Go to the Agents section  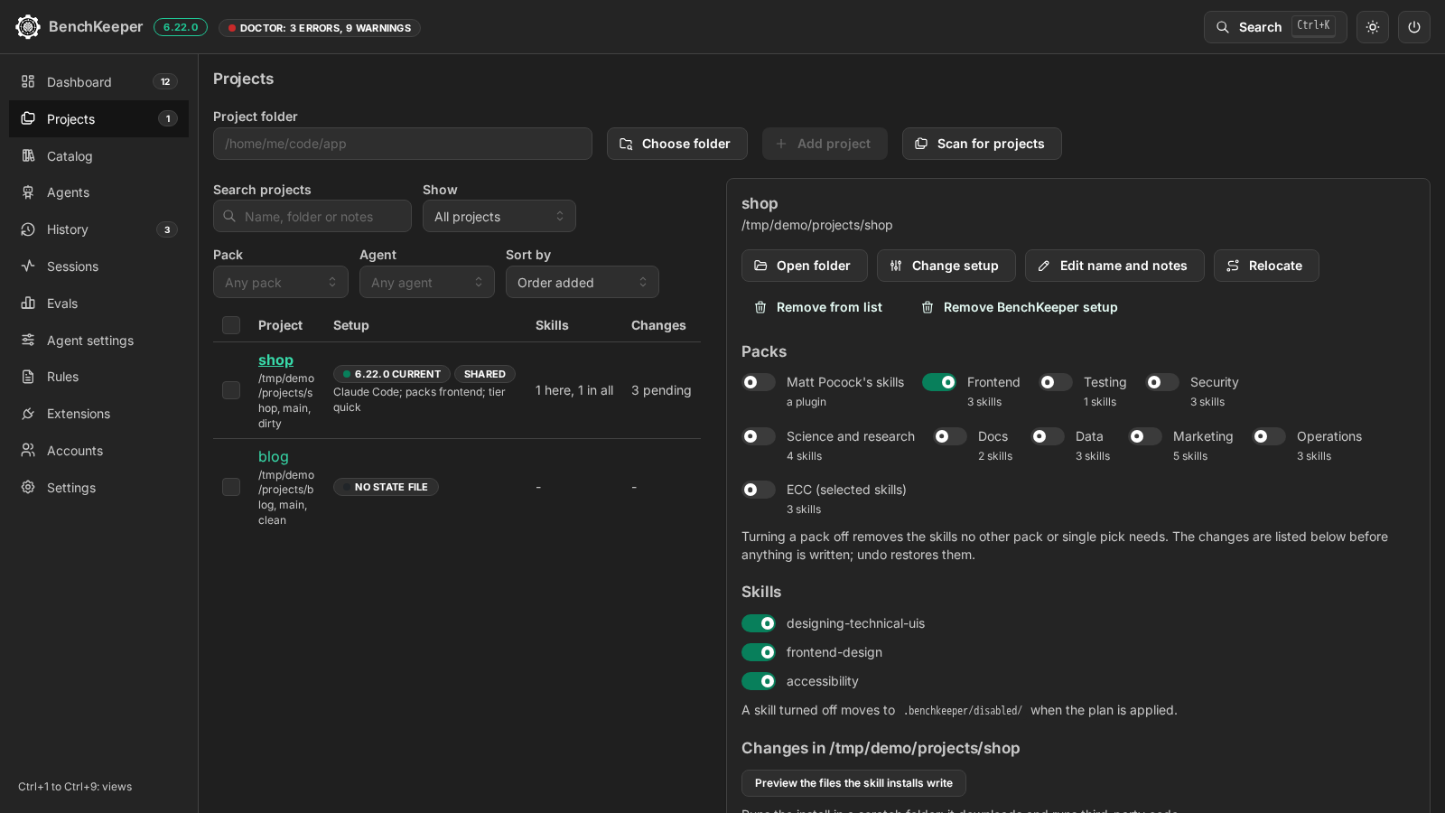pos(98,192)
